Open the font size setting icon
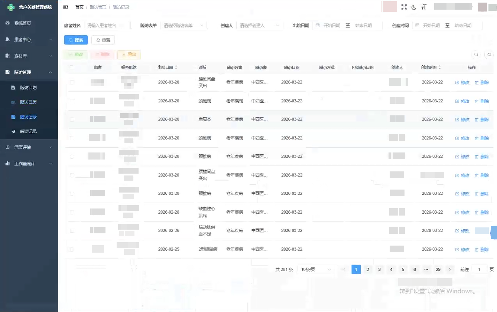This screenshot has height=312, width=497. coord(424,7)
